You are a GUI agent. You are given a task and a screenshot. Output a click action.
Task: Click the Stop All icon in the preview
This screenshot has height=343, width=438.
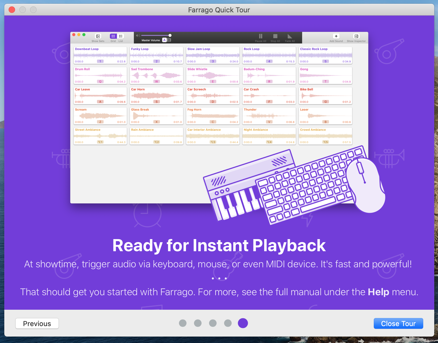(275, 36)
